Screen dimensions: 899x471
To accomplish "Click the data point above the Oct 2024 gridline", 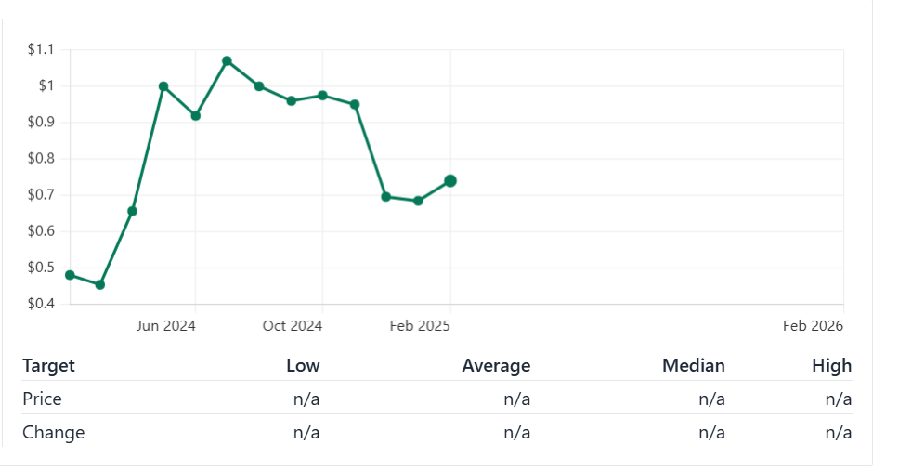I will click(322, 96).
